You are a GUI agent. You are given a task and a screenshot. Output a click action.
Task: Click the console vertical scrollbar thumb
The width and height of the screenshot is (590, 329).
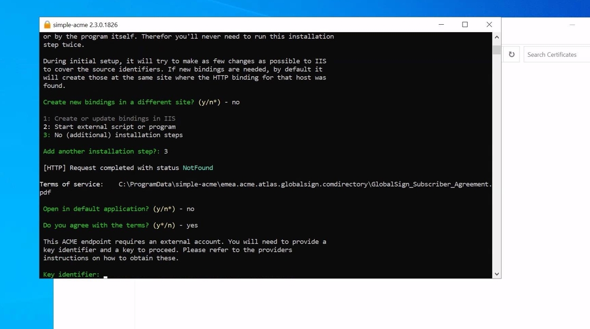coord(497,50)
